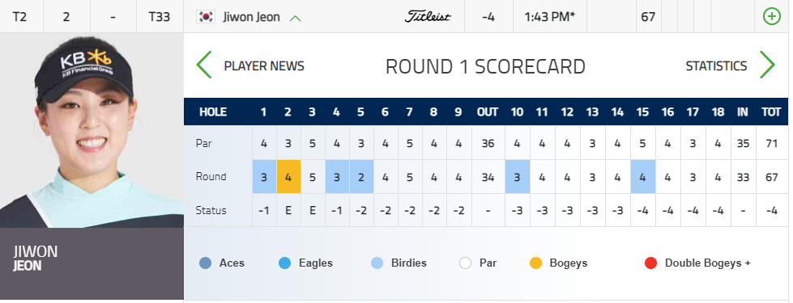The height and width of the screenshot is (303, 793).
Task: Click the Bogeys legend circle
Action: point(535,263)
